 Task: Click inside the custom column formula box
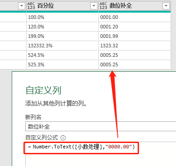point(101,154)
